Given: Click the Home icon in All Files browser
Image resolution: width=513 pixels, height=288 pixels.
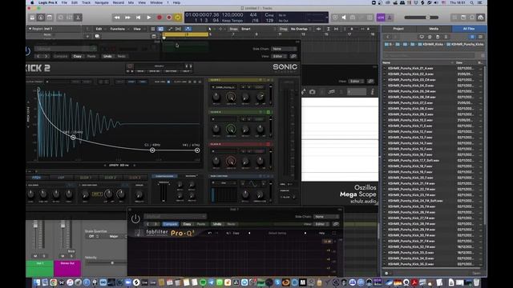Looking at the screenshot, I should 430,37.
